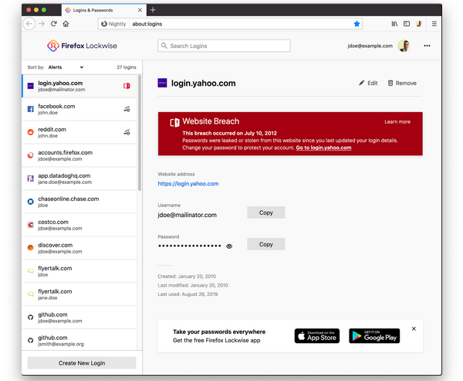Select the login.yahoo.com login entry
463x381 pixels.
(79, 86)
